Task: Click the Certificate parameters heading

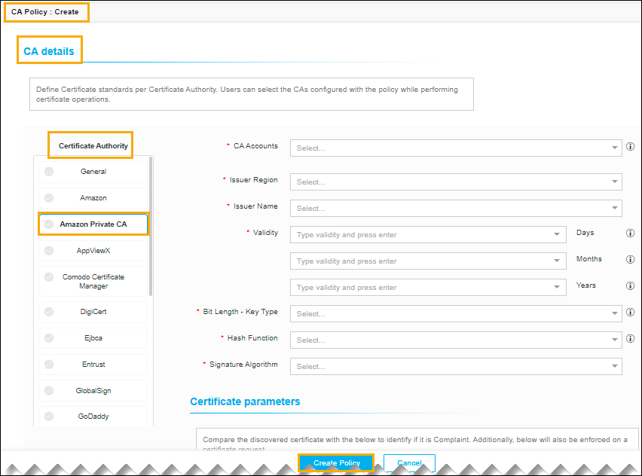Action: pos(245,401)
